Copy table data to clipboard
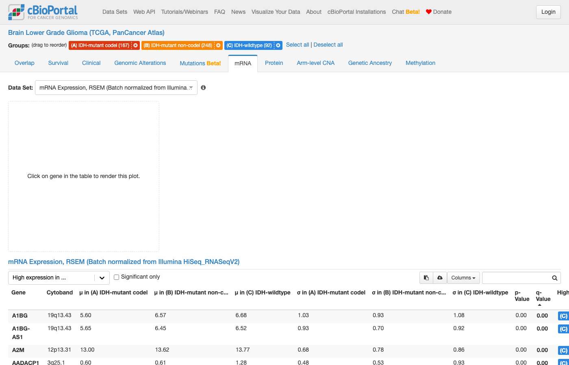This screenshot has width=569, height=365. click(426, 278)
